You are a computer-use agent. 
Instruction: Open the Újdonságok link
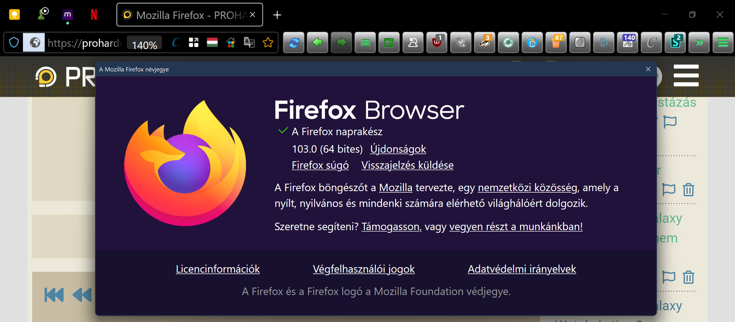click(x=398, y=149)
